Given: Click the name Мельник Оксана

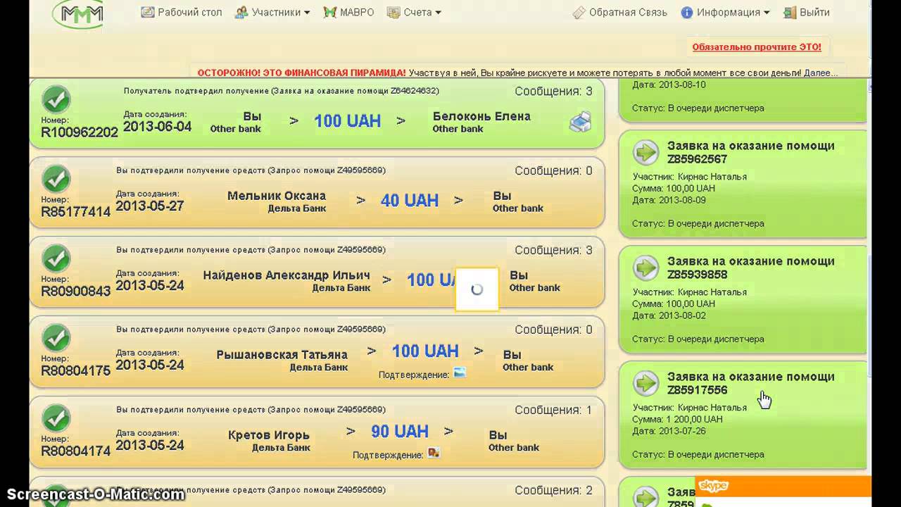Looking at the screenshot, I should coord(277,196).
